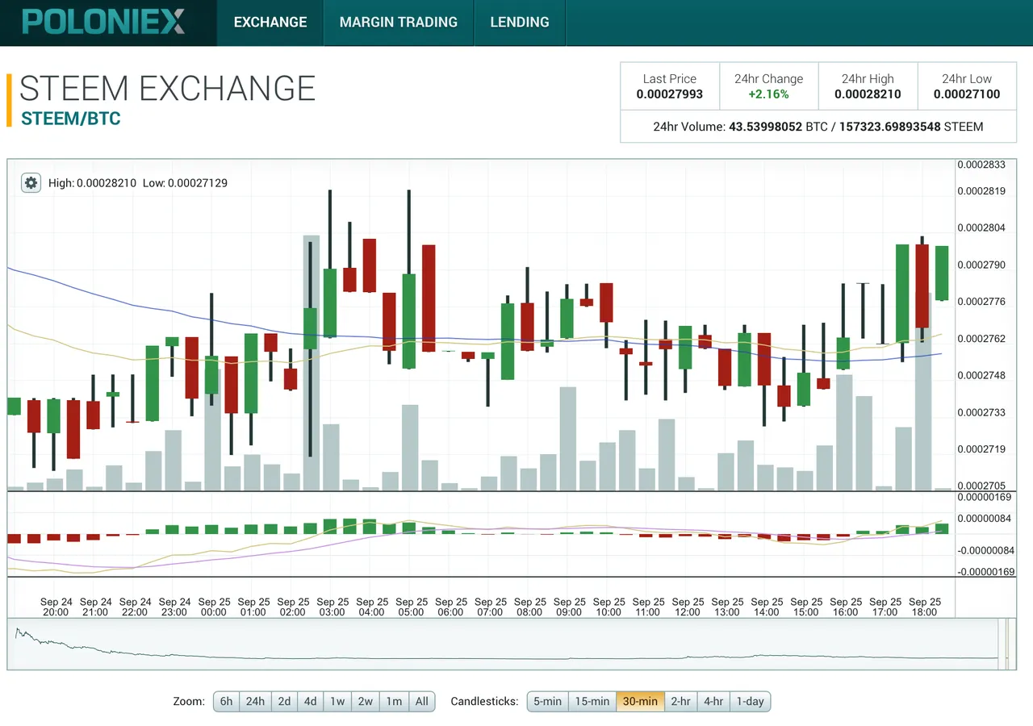Click the 0.0002833 price axis label
Viewport: 1033px width, 726px height.
pyautogui.click(x=981, y=165)
